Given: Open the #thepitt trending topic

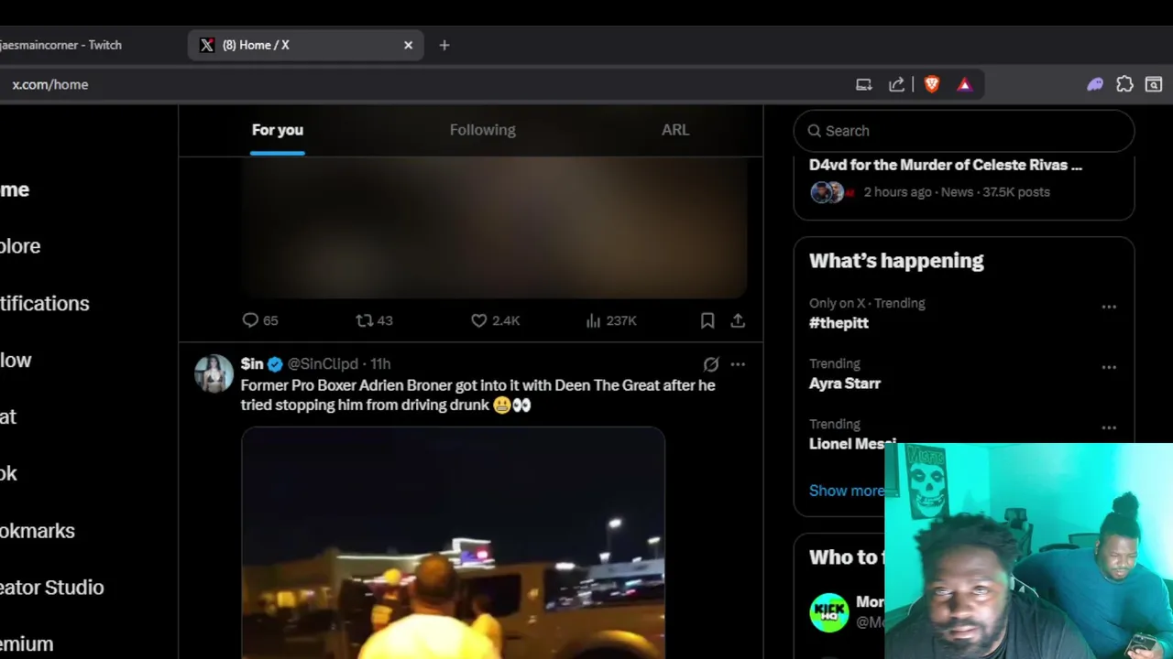Looking at the screenshot, I should pos(839,323).
